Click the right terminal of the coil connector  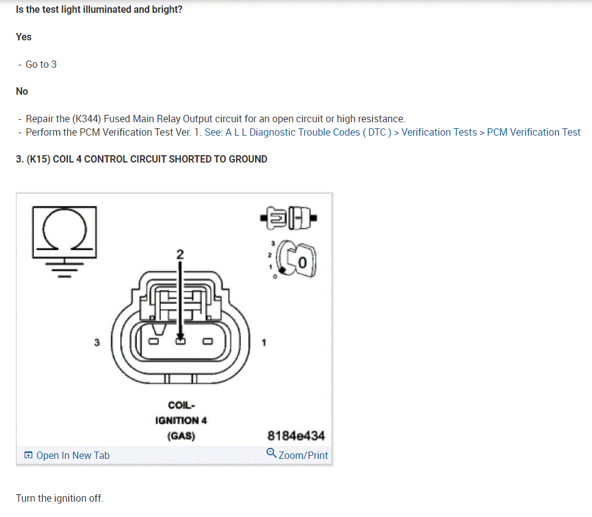pyautogui.click(x=208, y=342)
